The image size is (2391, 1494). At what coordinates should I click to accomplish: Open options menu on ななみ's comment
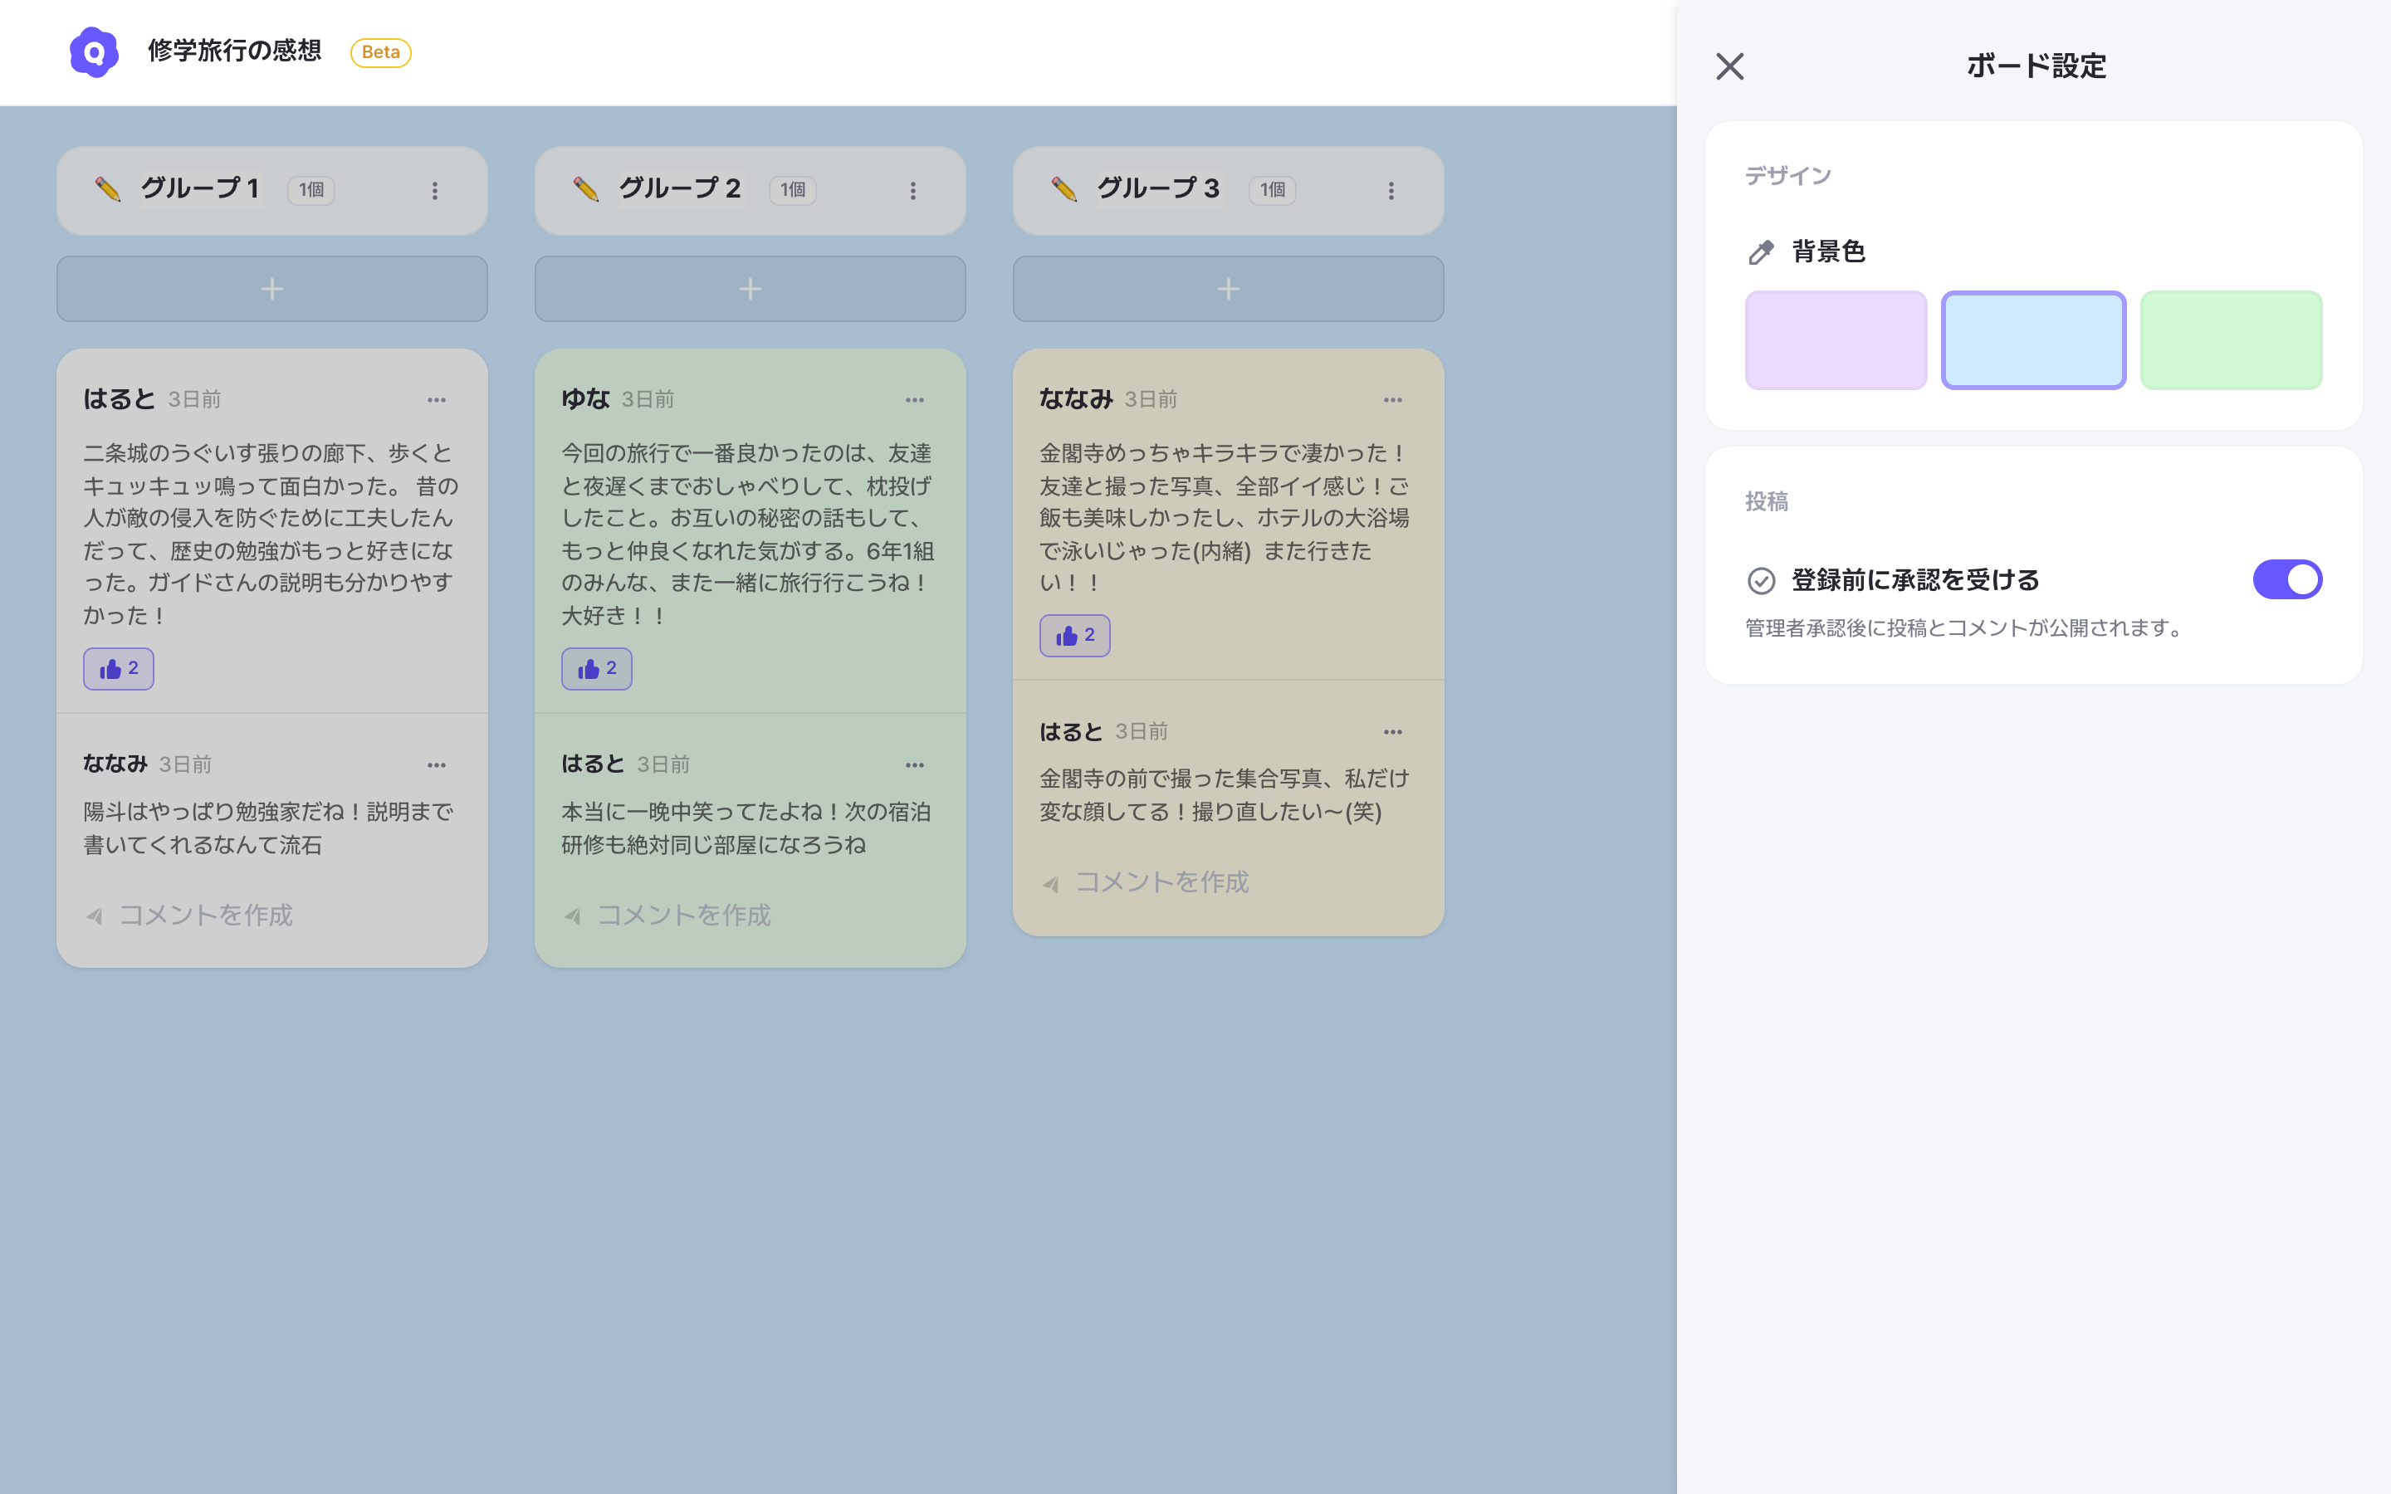point(437,764)
